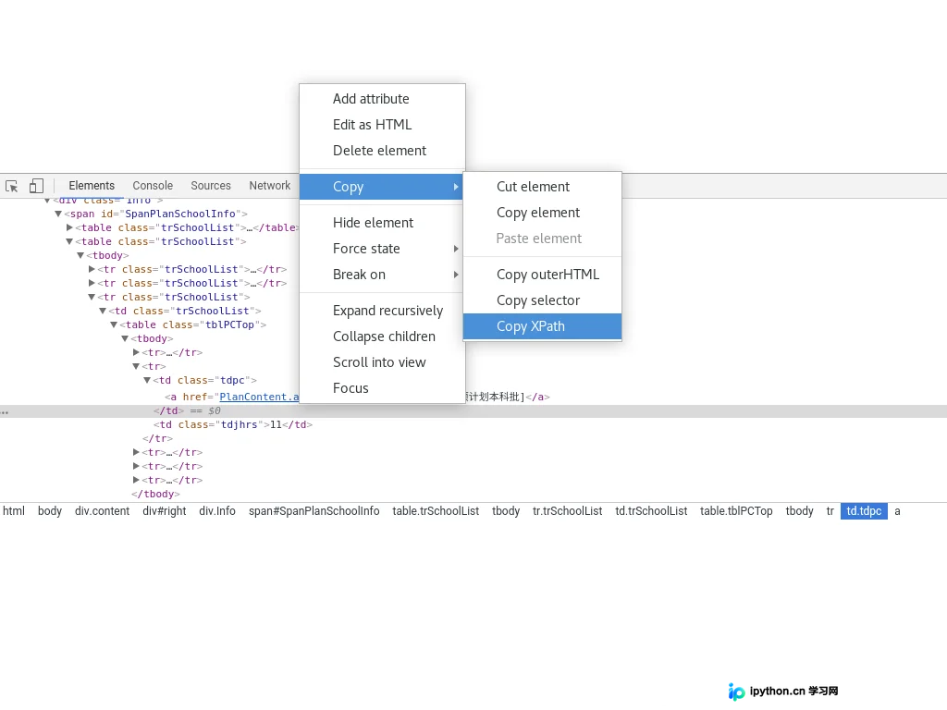Click the td.tdpc breadcrumb
The height and width of the screenshot is (710, 947).
(864, 511)
